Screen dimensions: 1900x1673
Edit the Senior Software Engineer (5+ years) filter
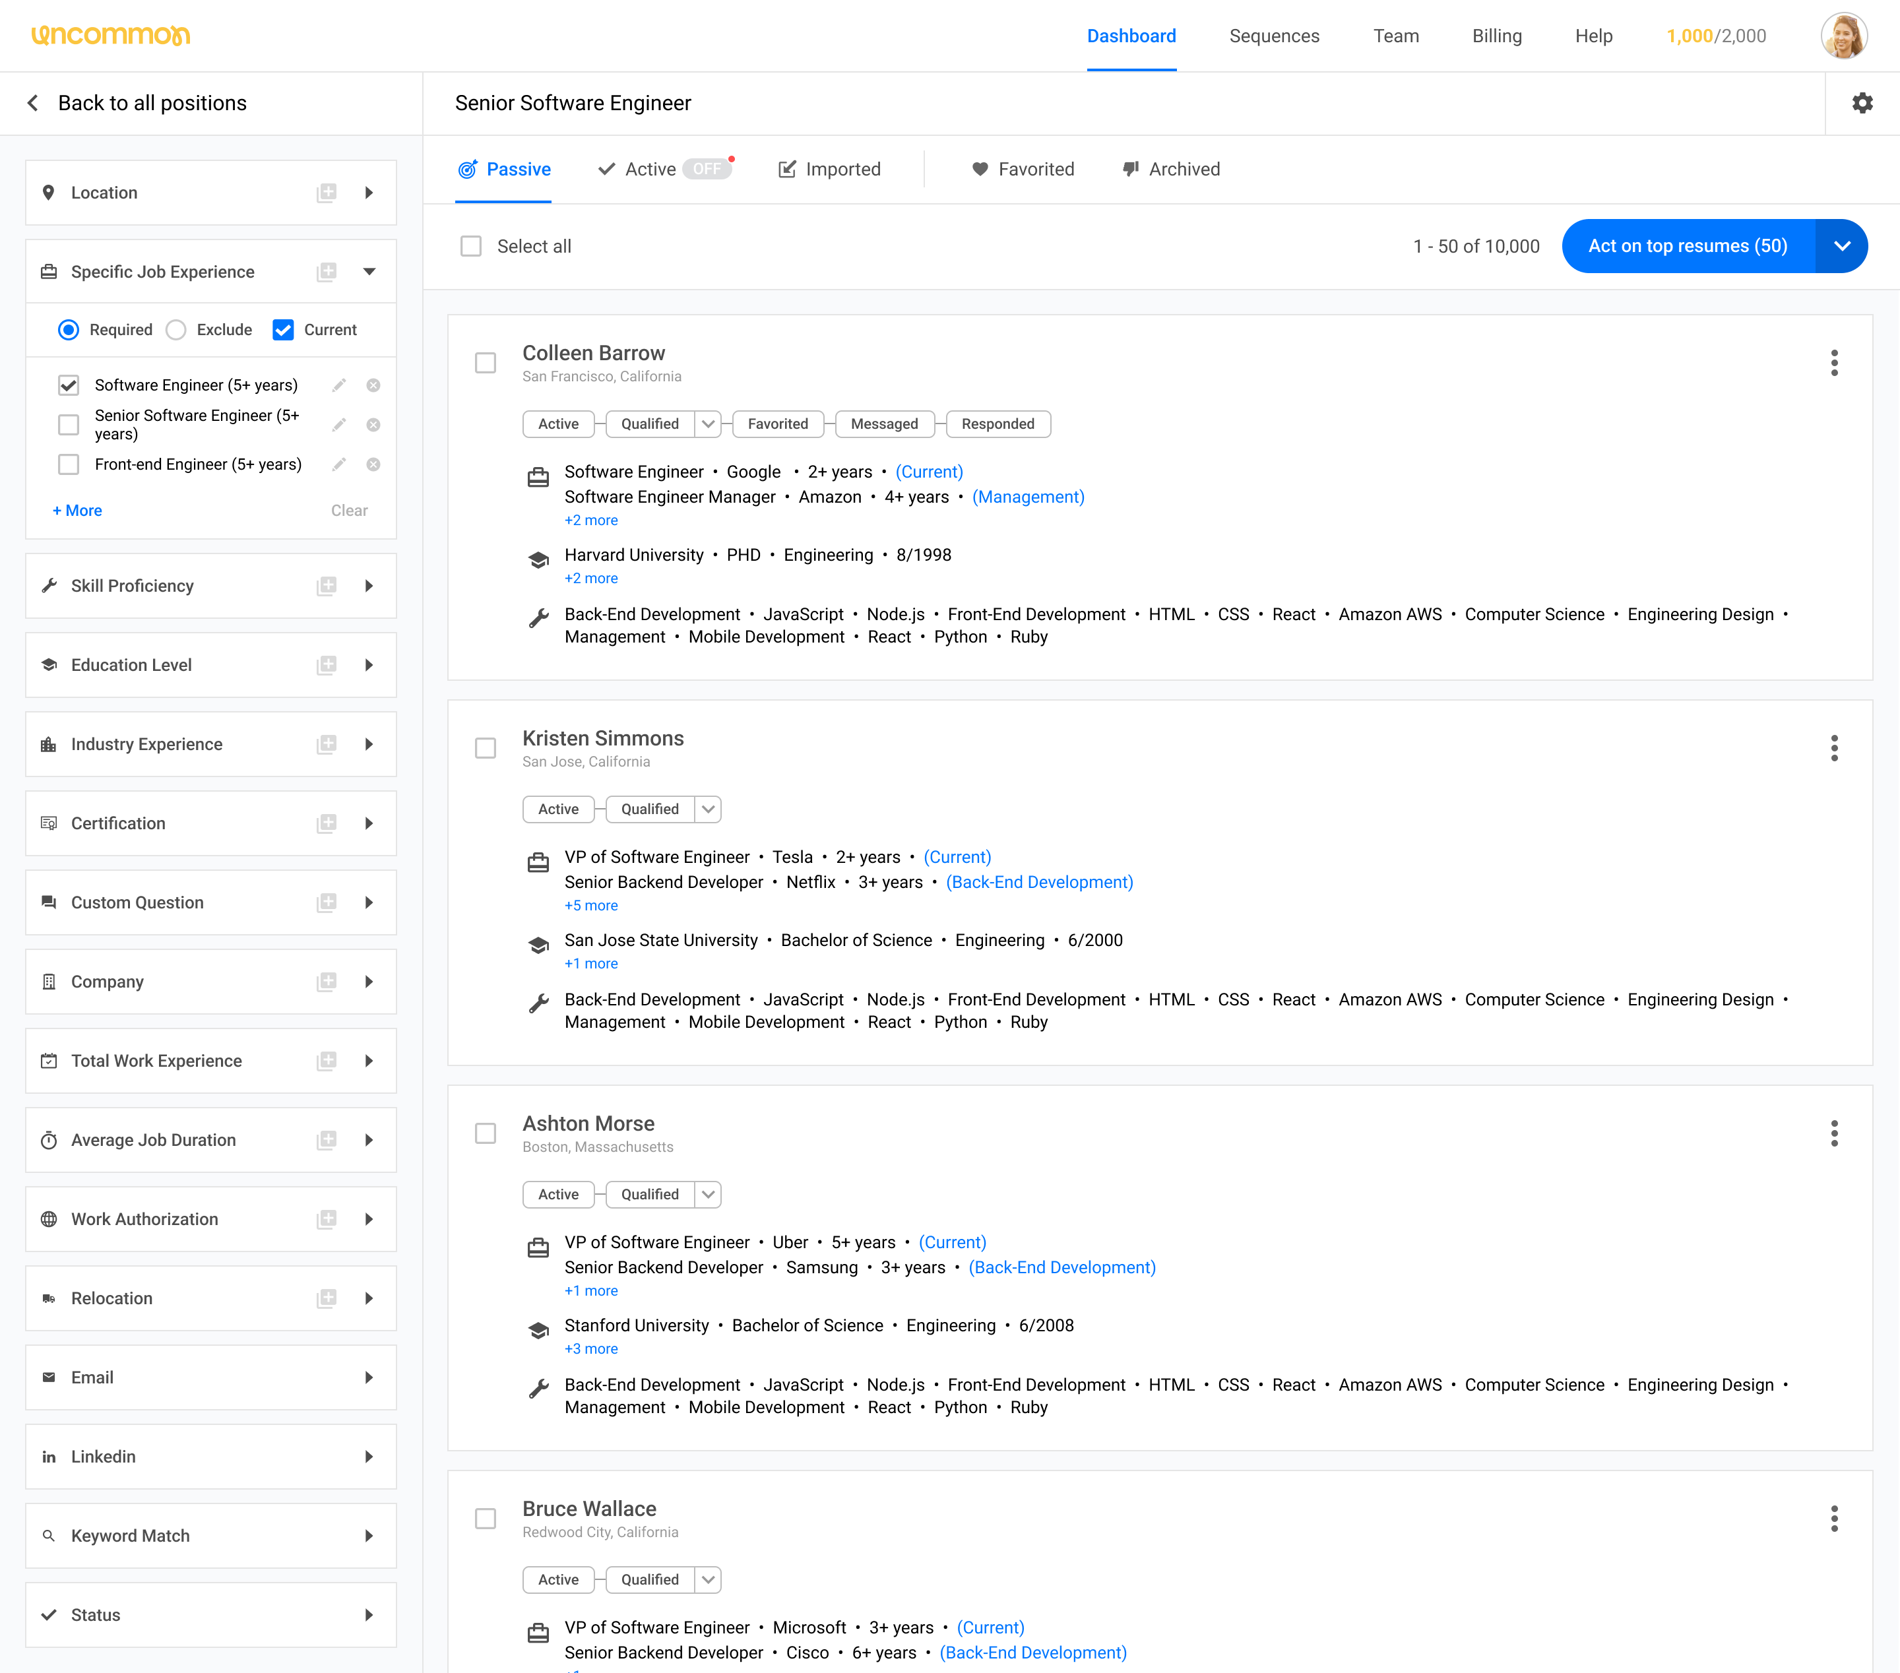(x=339, y=425)
